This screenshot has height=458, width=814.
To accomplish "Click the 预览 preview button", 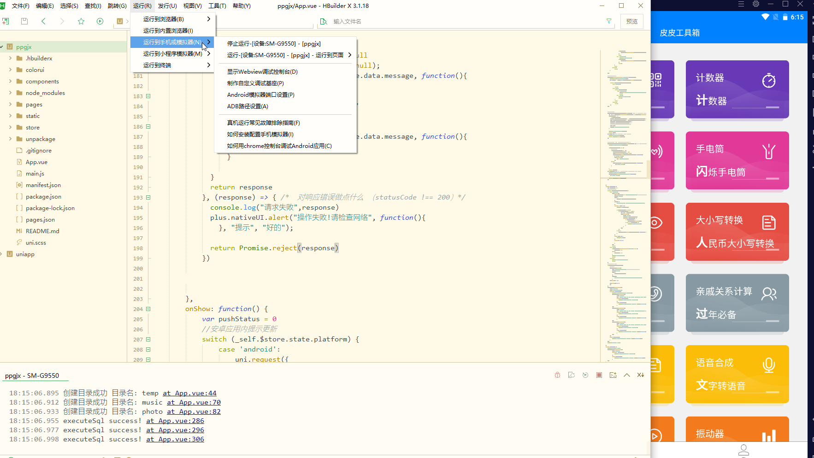I will click(632, 22).
